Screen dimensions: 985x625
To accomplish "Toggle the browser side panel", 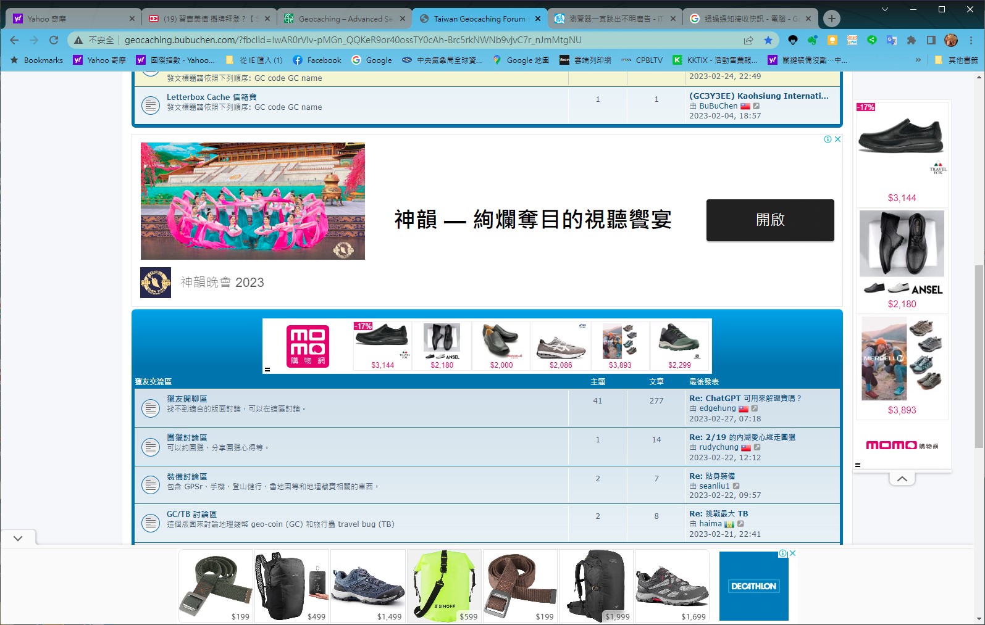I will [931, 40].
